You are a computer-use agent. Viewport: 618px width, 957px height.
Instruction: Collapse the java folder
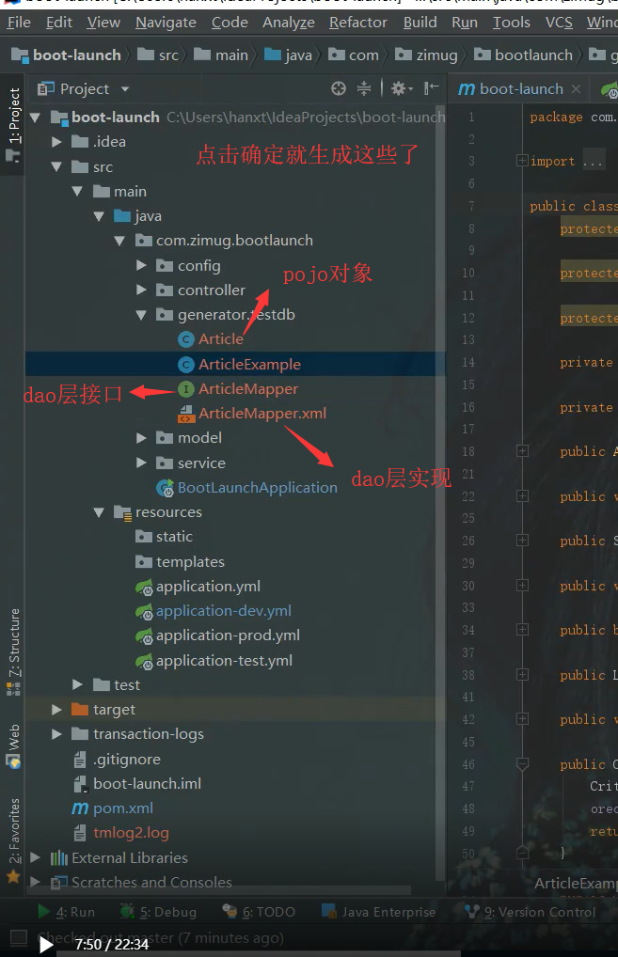coord(99,215)
